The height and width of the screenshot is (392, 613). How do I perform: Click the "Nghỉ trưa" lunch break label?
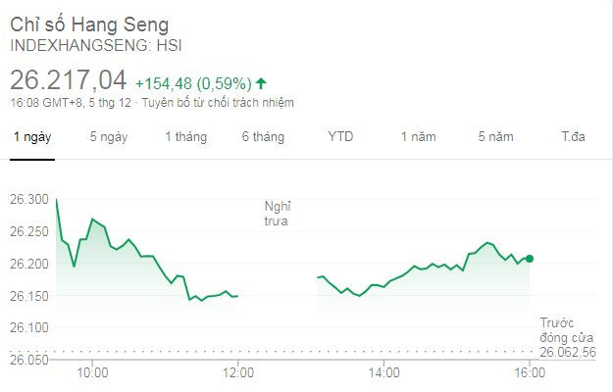click(278, 214)
